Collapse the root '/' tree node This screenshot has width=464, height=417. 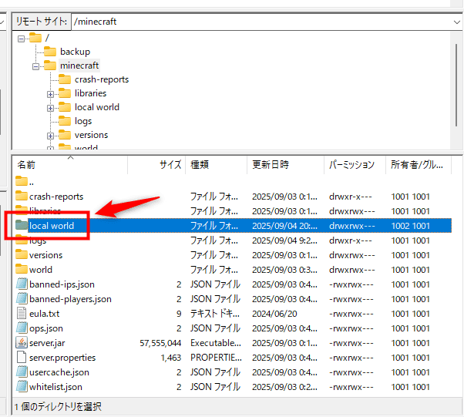(x=21, y=39)
